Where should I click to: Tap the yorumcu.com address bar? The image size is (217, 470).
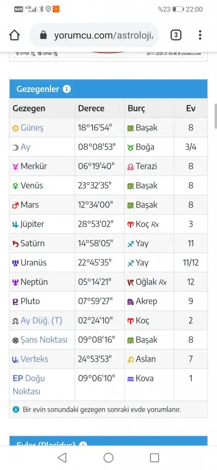coord(94,35)
